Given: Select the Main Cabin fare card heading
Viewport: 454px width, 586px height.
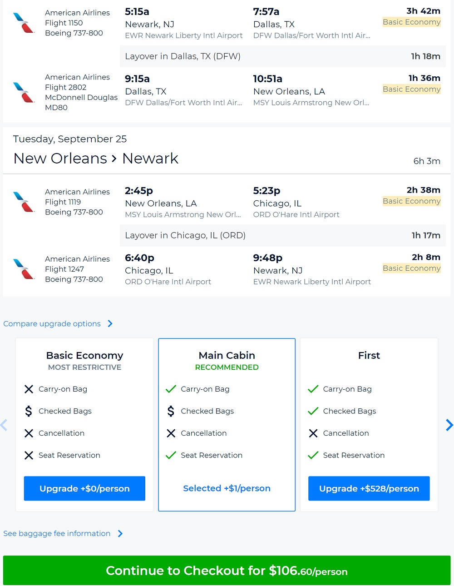Looking at the screenshot, I should 227,355.
